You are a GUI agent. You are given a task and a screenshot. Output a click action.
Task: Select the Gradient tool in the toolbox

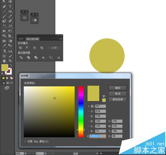(10, 41)
